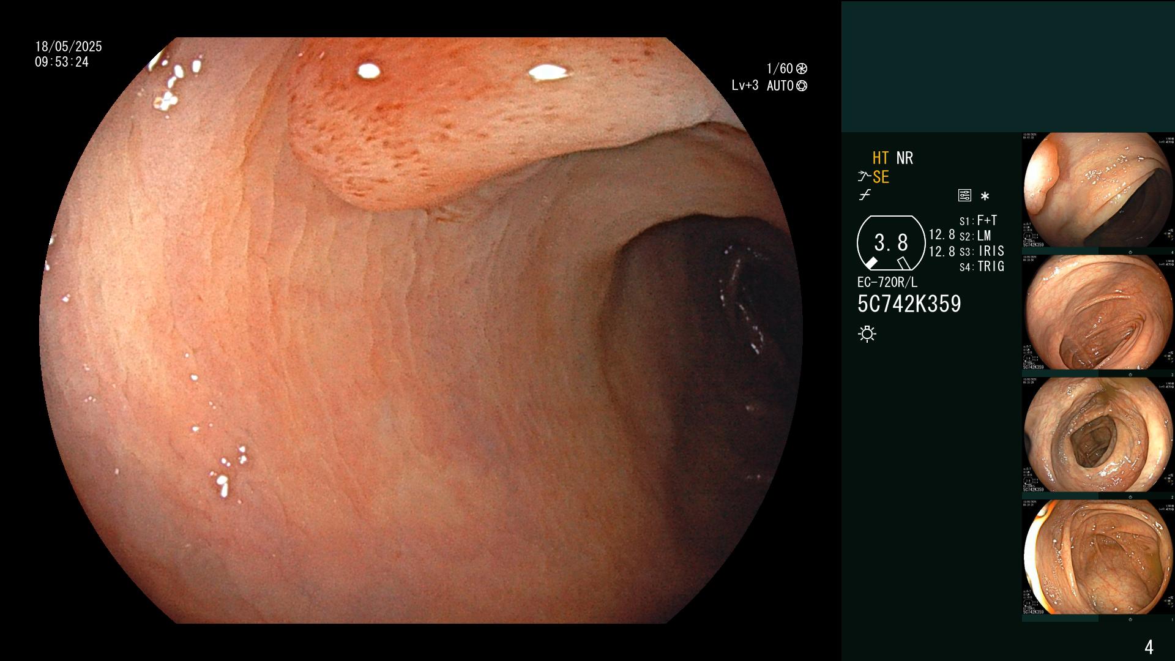Open the image settings sliders icon
This screenshot has width=1175, height=661.
964,196
